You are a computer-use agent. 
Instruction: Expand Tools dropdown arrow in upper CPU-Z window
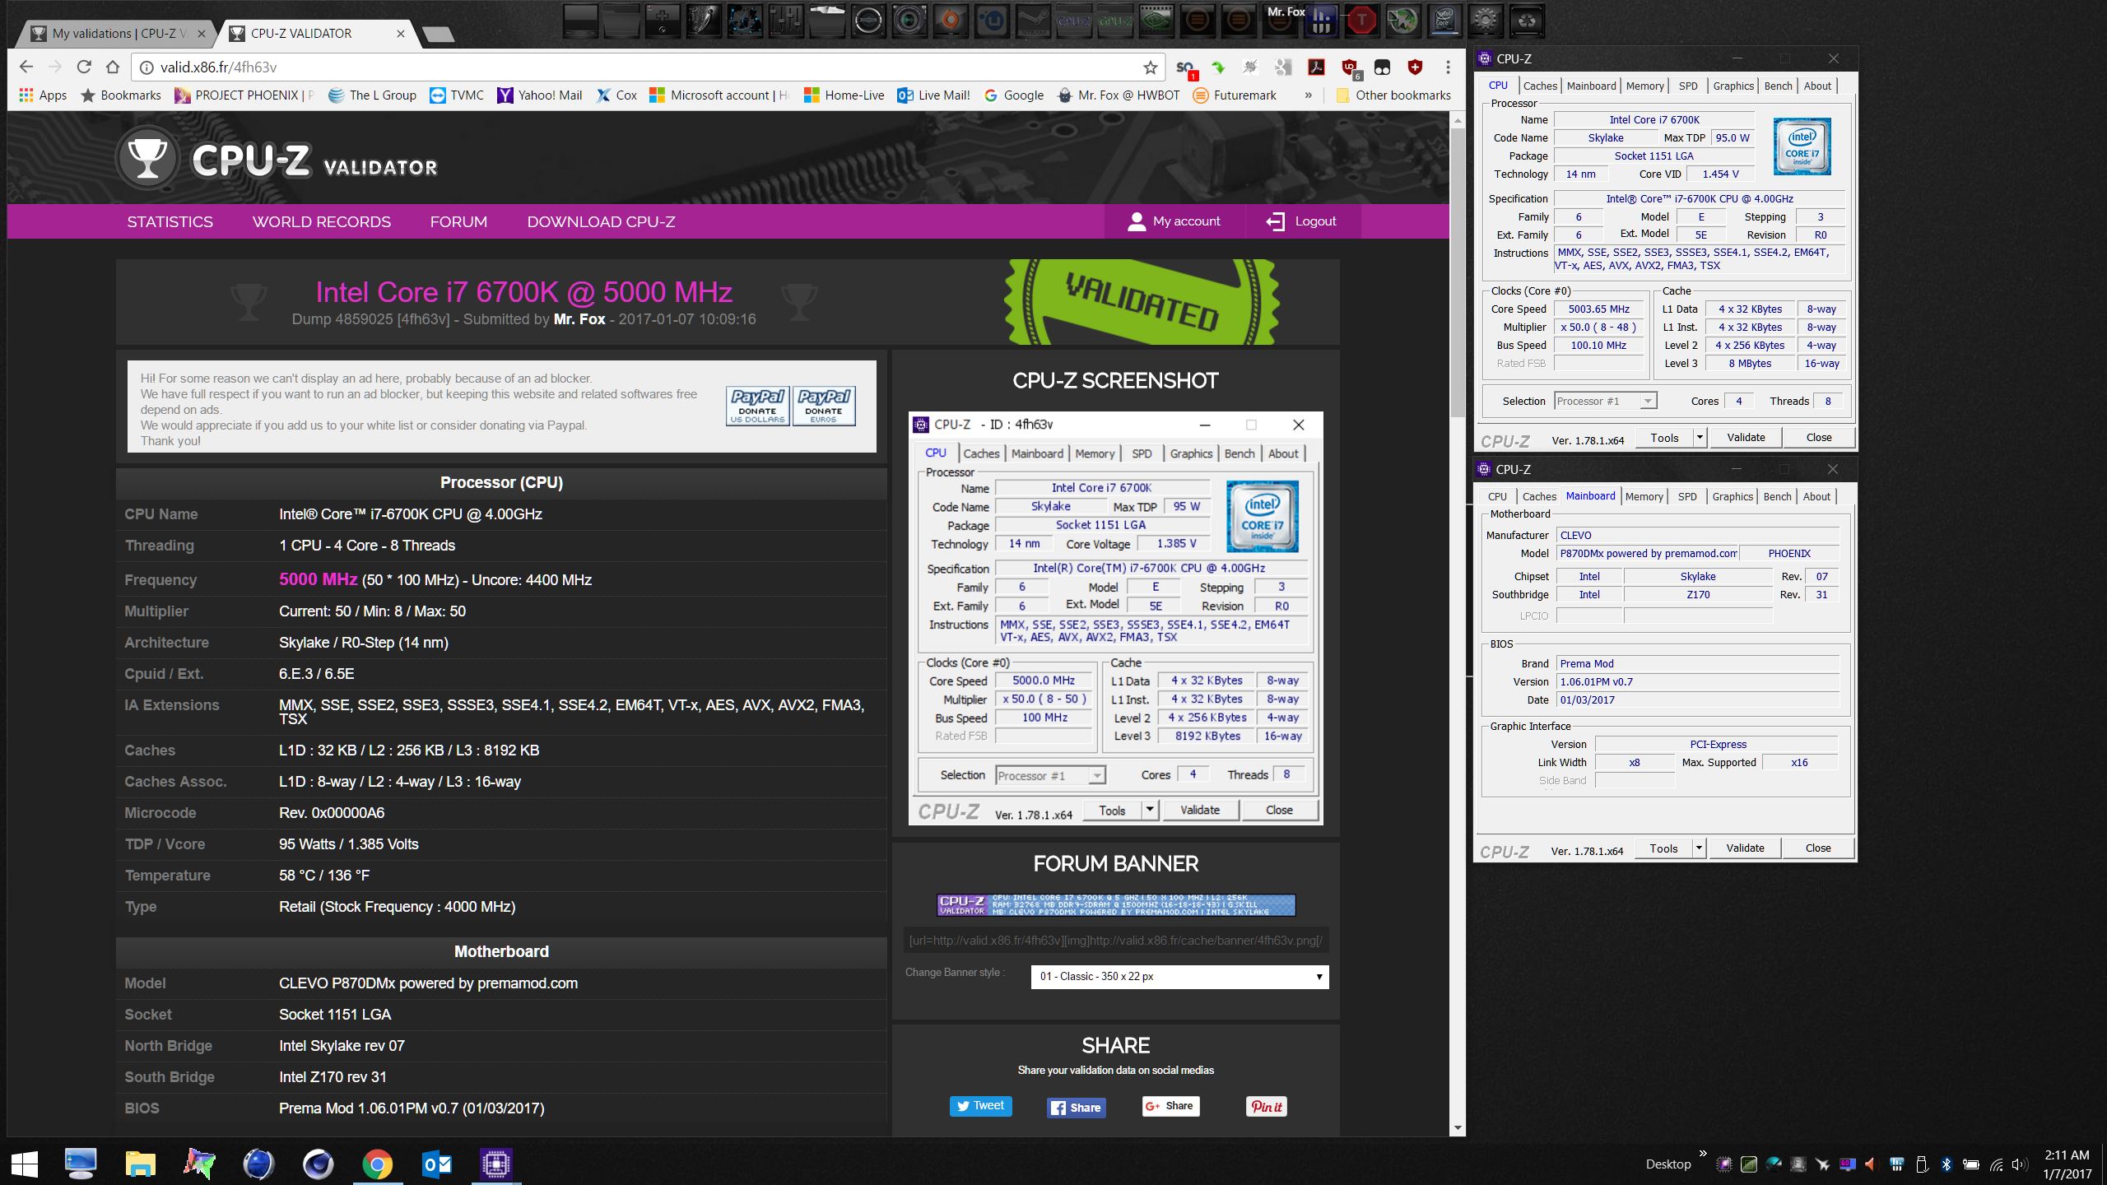(1700, 438)
